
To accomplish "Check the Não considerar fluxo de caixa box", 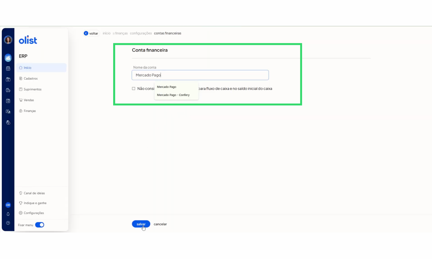I will [x=134, y=89].
